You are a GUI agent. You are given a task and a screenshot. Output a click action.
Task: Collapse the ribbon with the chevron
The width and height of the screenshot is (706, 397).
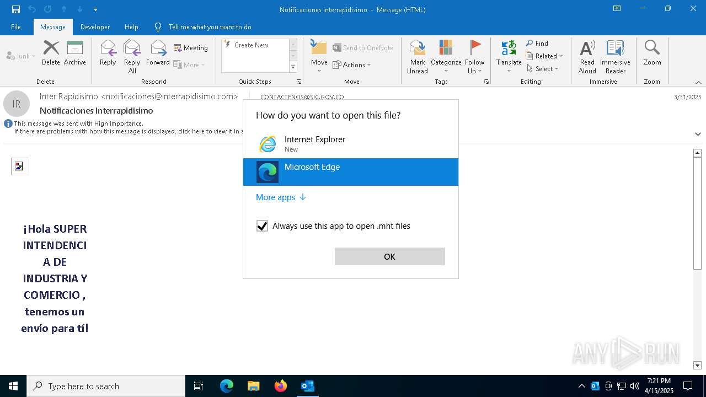point(698,82)
